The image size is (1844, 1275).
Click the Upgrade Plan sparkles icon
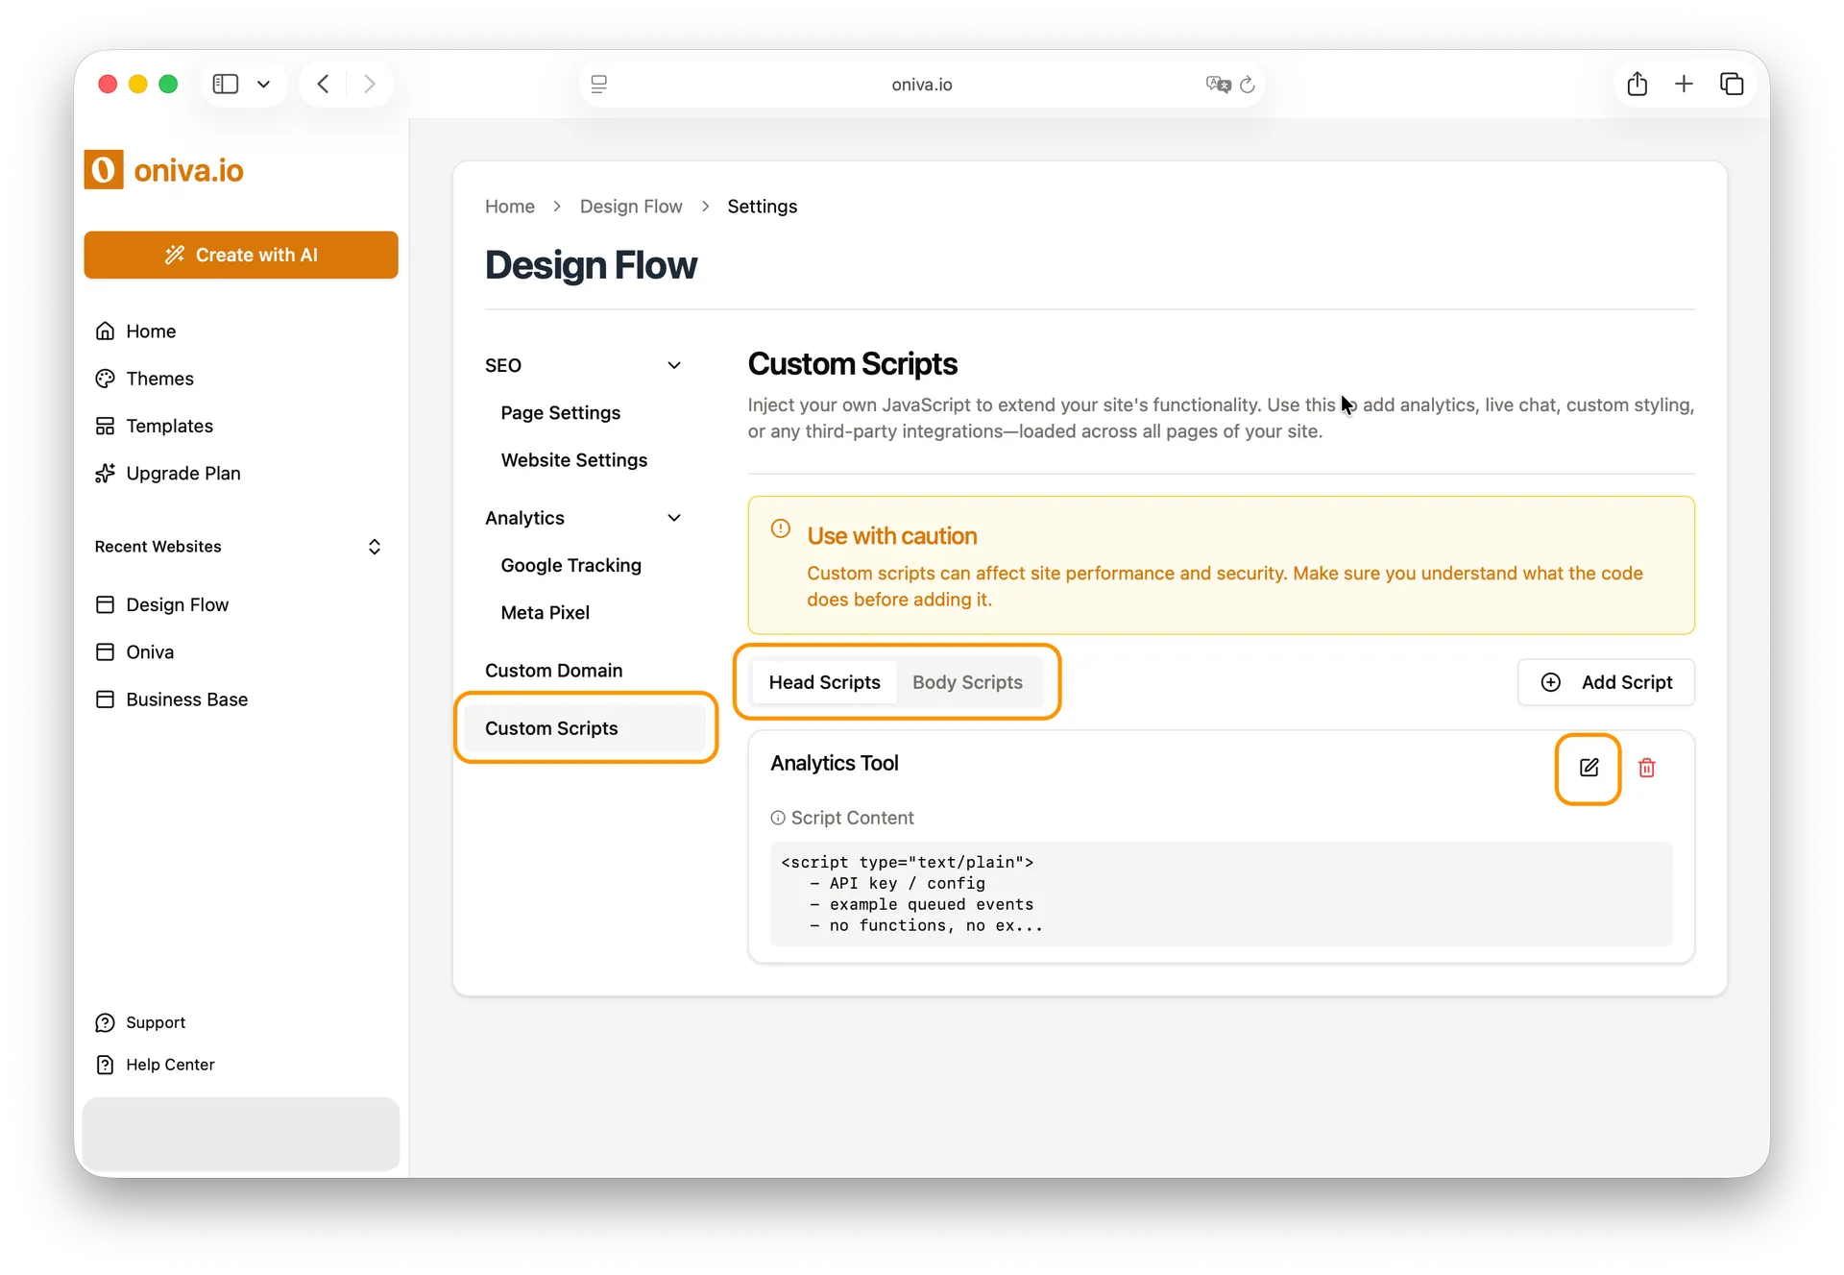(106, 473)
